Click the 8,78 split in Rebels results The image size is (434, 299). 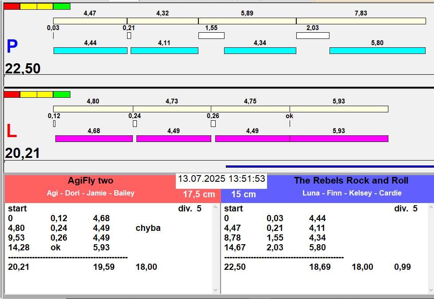(x=232, y=238)
